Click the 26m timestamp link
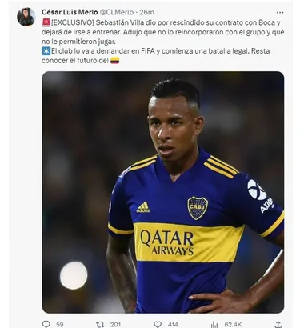This screenshot has height=328, width=304. click(146, 12)
